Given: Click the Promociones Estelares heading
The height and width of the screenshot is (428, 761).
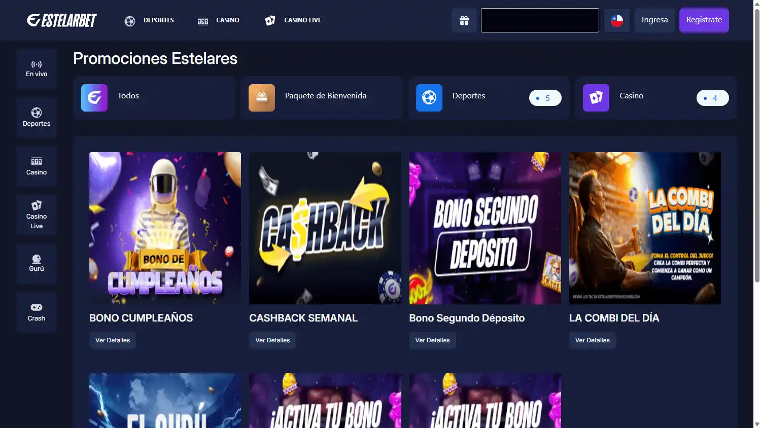Looking at the screenshot, I should [155, 58].
